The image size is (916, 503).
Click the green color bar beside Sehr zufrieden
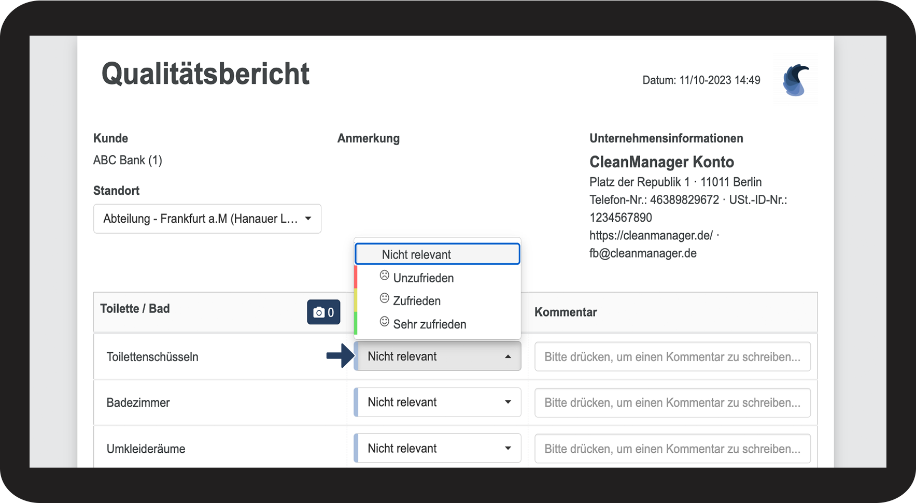[356, 323]
